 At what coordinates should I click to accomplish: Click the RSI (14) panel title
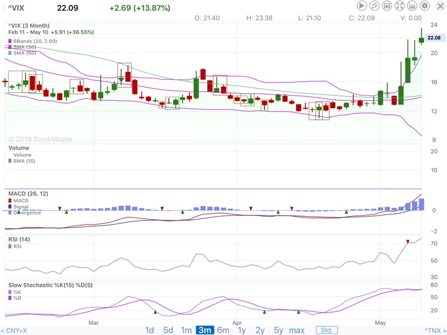pos(19,239)
